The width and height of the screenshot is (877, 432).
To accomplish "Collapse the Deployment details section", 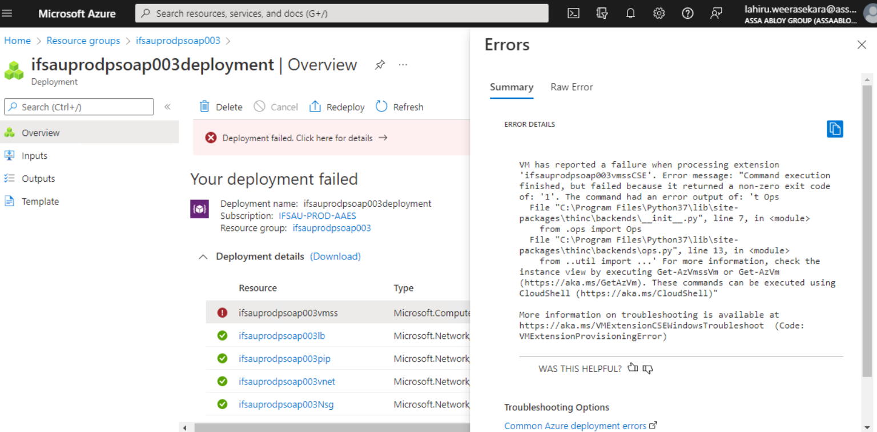I will point(202,257).
